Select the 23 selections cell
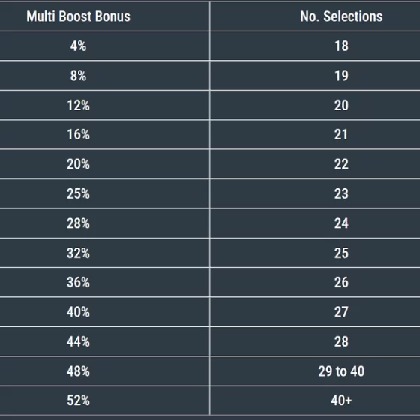420x420 pixels. click(x=341, y=193)
